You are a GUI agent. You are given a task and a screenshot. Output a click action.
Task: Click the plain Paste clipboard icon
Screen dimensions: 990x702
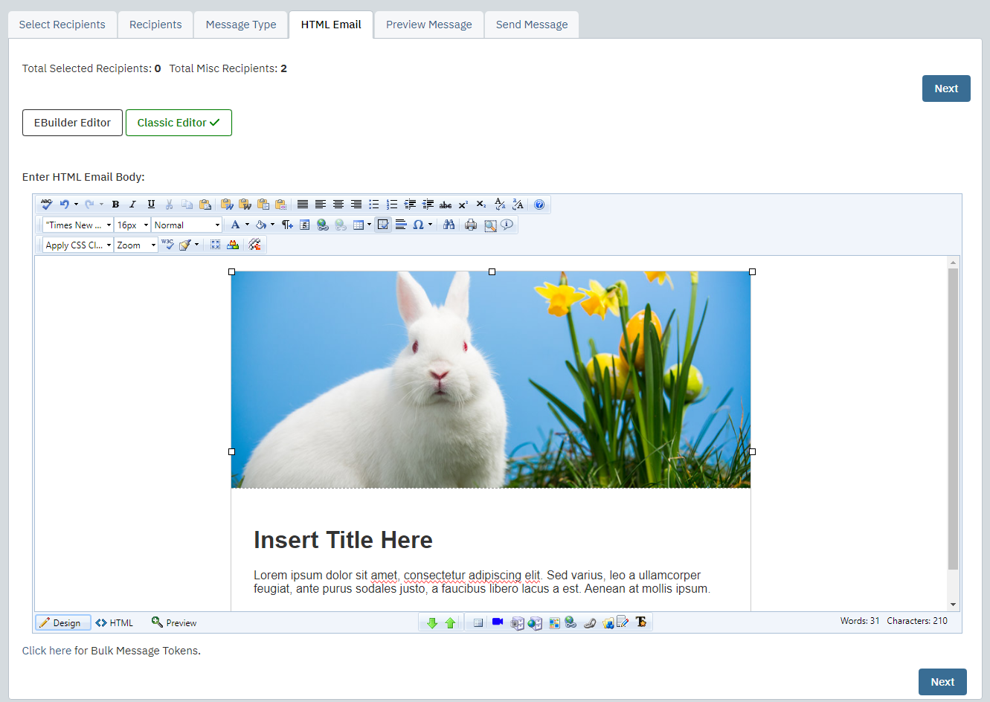pos(205,205)
